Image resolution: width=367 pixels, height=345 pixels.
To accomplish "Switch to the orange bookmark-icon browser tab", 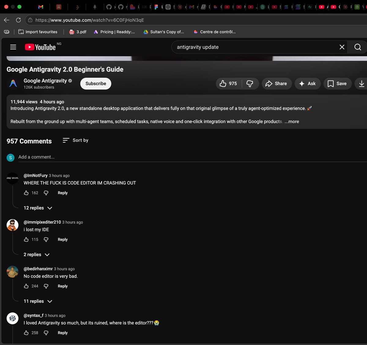I will [x=59, y=7].
